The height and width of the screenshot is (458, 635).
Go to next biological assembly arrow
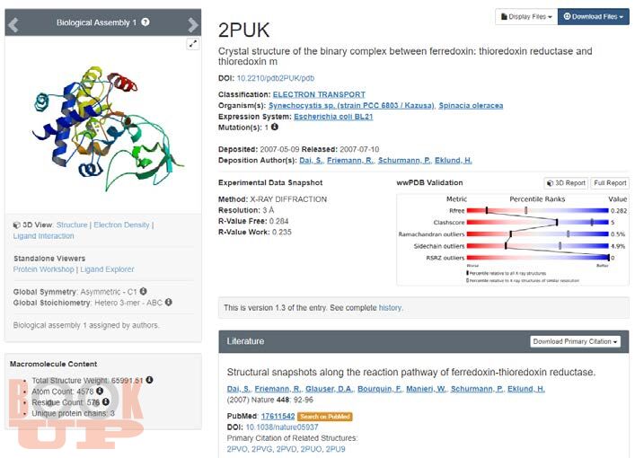[x=193, y=24]
